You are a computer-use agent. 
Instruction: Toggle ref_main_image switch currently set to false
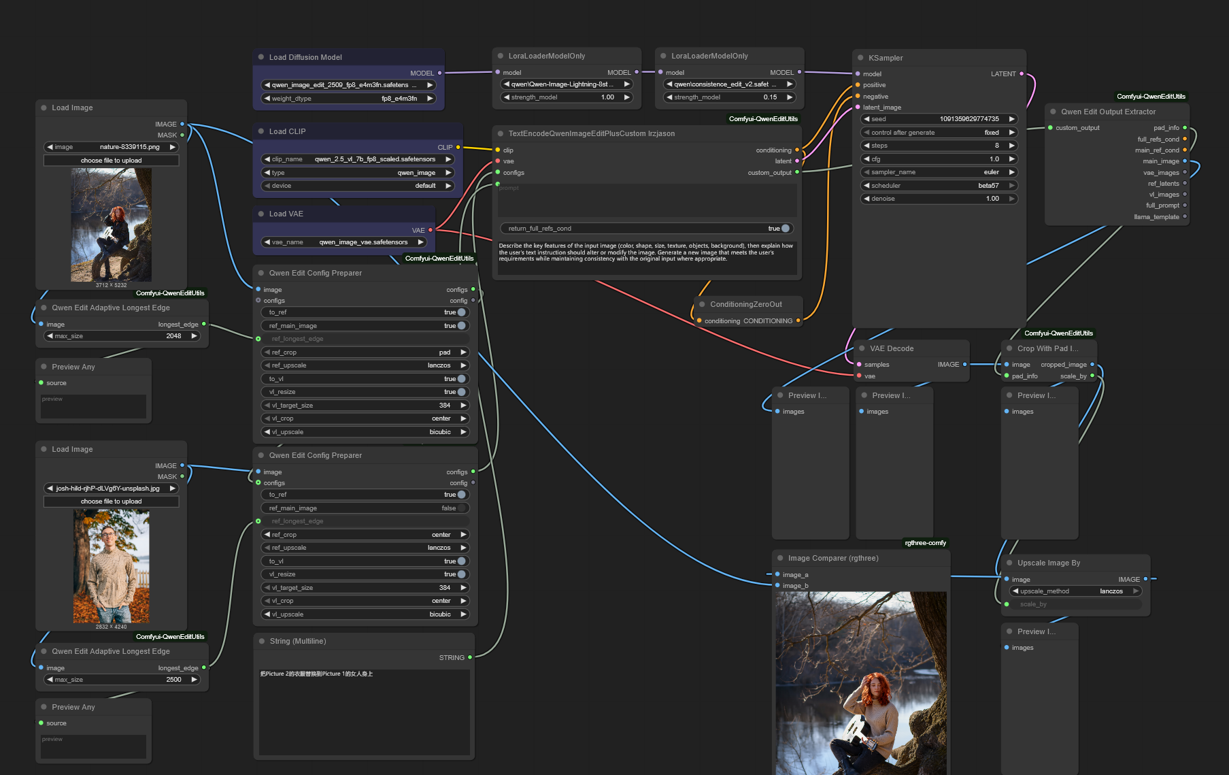click(x=462, y=508)
